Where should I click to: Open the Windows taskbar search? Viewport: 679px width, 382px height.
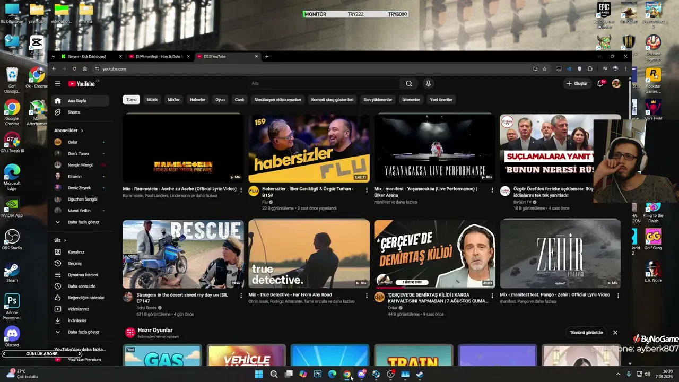[274, 374]
